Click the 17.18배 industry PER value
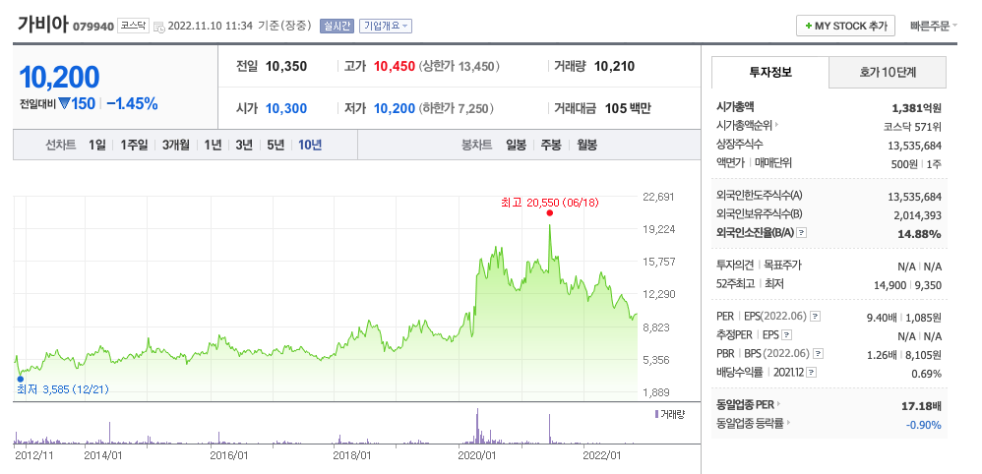Viewport: 982px width, 474px height. (921, 406)
